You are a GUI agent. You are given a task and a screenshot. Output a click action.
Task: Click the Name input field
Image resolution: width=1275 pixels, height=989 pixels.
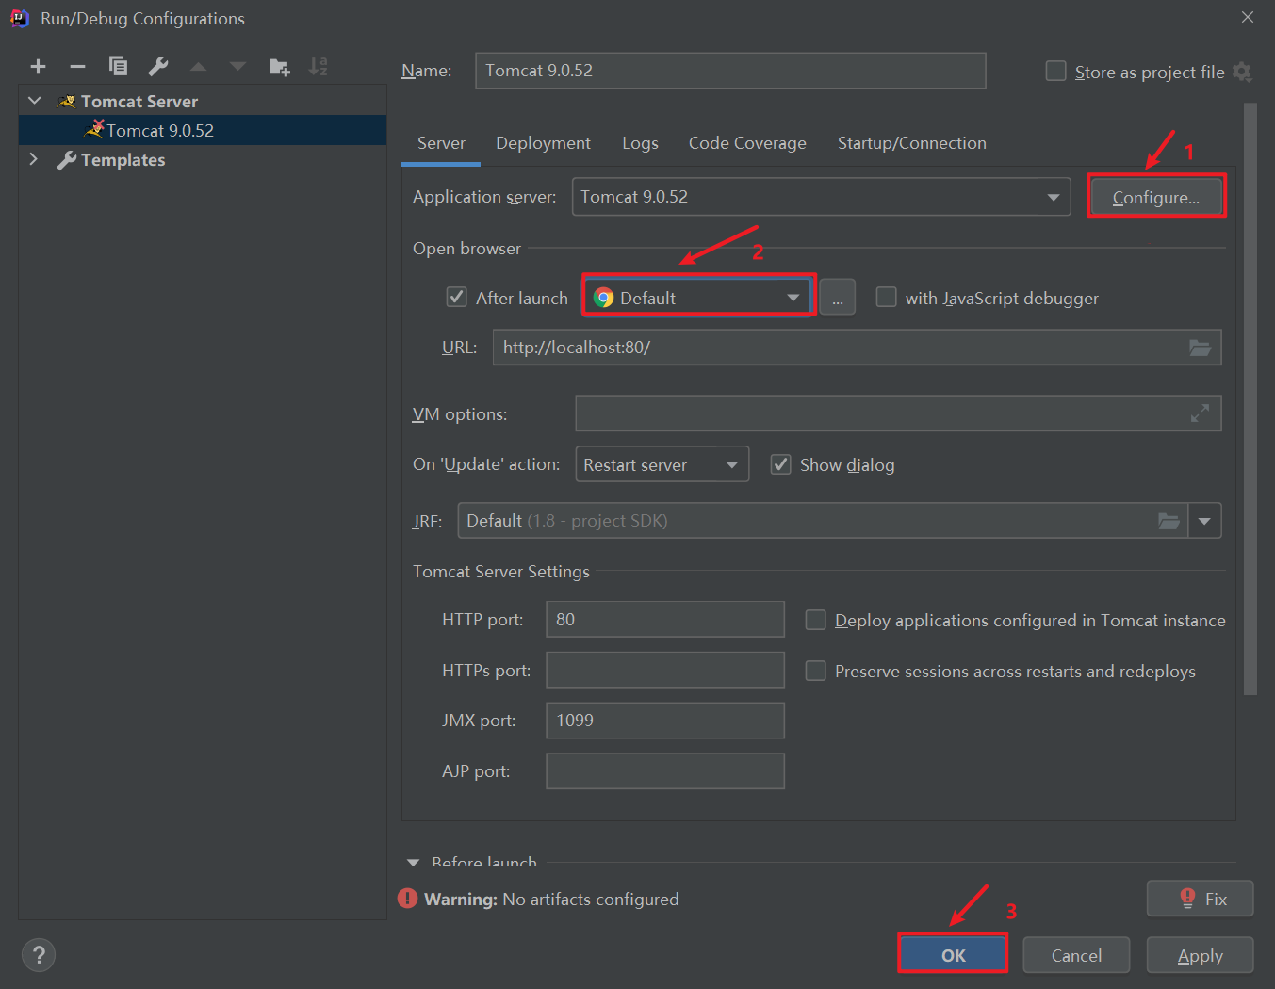tap(730, 71)
